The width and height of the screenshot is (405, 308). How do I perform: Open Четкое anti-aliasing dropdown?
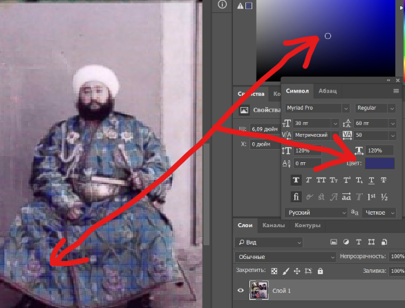point(379,213)
